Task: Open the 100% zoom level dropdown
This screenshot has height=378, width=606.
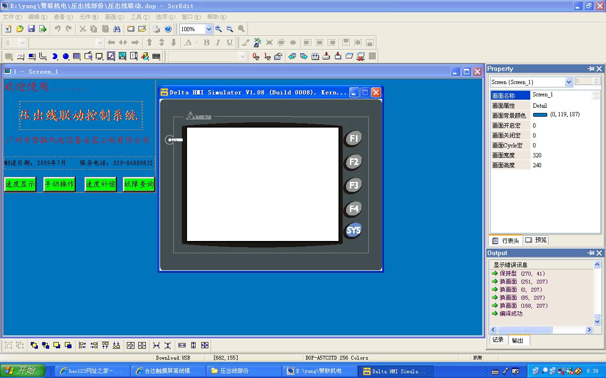Action: [x=209, y=29]
